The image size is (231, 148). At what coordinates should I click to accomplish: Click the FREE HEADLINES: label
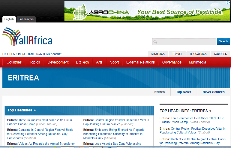[x=13, y=54]
